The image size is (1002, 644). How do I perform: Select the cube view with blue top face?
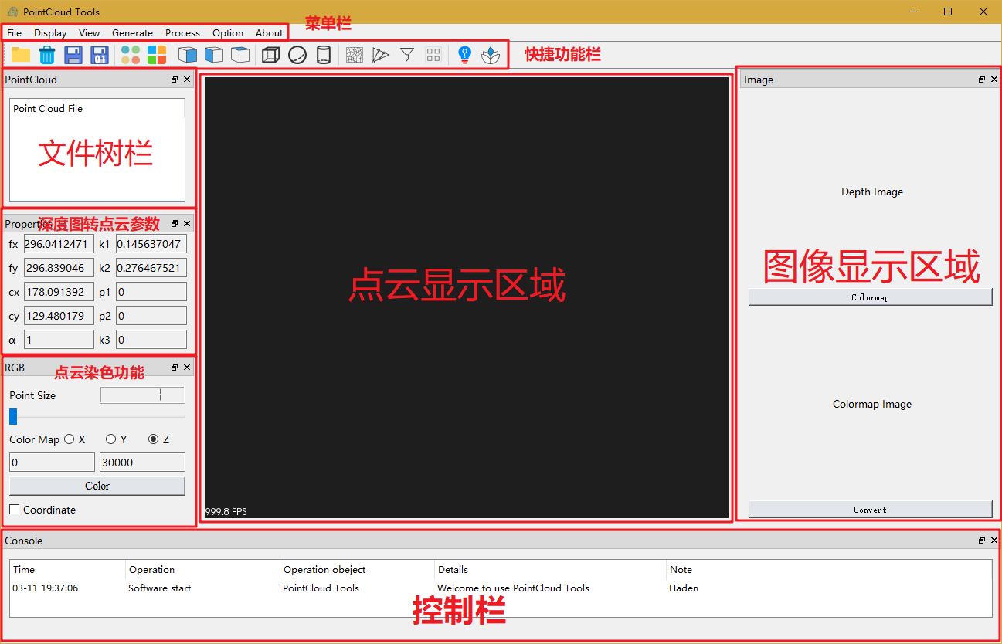click(x=240, y=55)
